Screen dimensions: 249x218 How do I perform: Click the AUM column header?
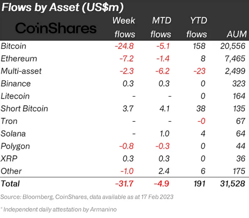(x=237, y=34)
